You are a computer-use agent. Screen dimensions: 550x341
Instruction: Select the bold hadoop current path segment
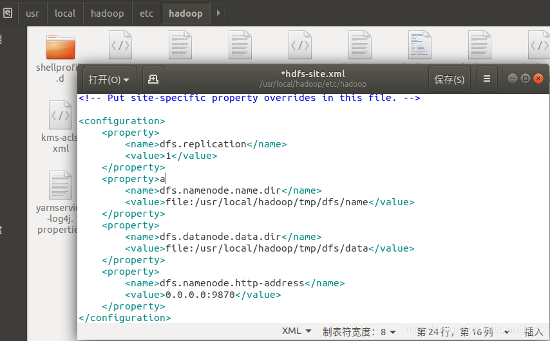(185, 14)
